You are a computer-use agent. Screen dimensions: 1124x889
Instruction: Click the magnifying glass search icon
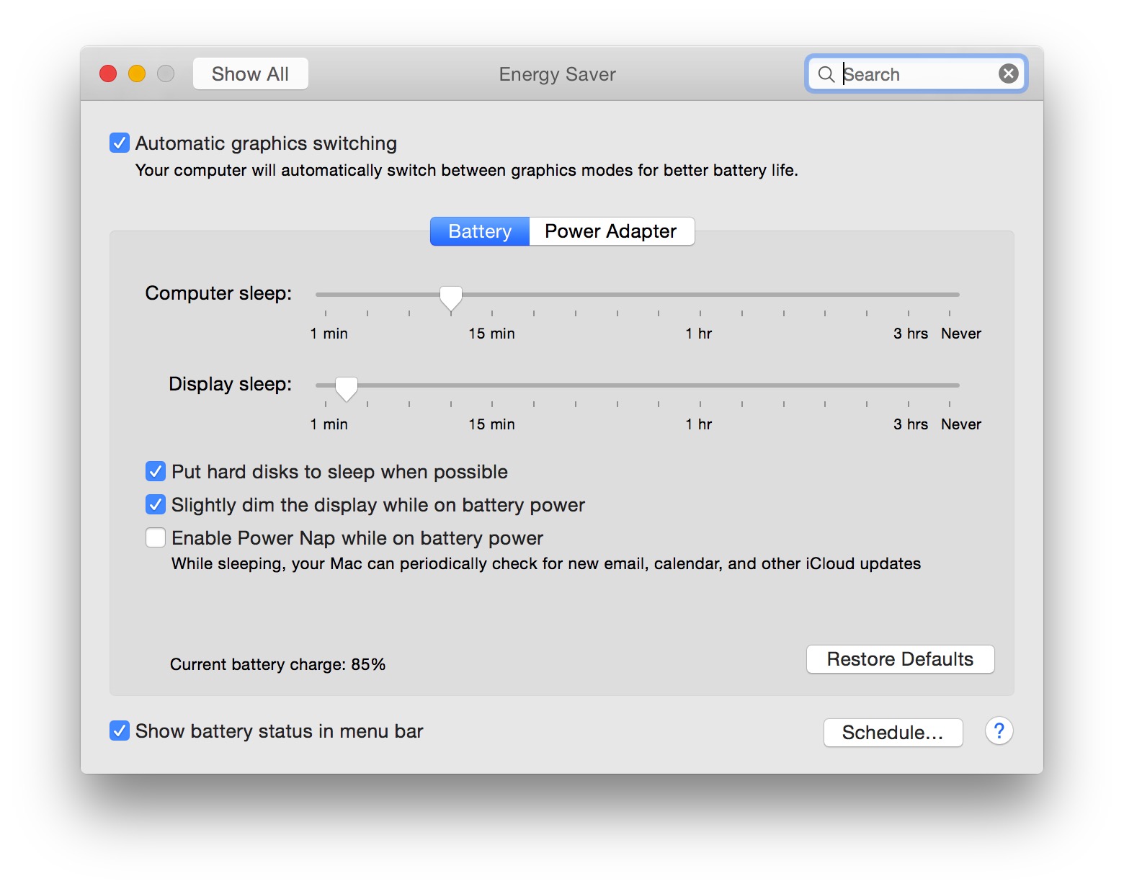click(x=826, y=74)
